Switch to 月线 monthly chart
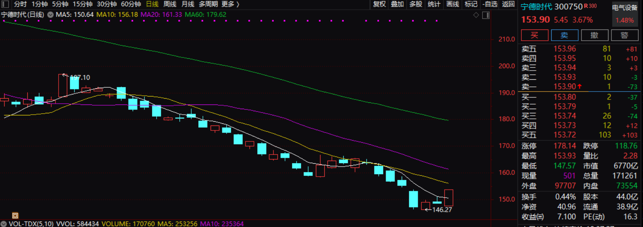Screen dimensions: 643x227 pos(188,4)
